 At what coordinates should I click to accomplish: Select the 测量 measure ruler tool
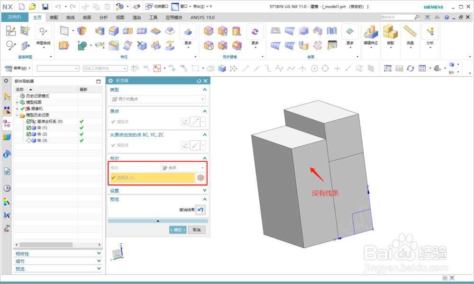click(410, 36)
